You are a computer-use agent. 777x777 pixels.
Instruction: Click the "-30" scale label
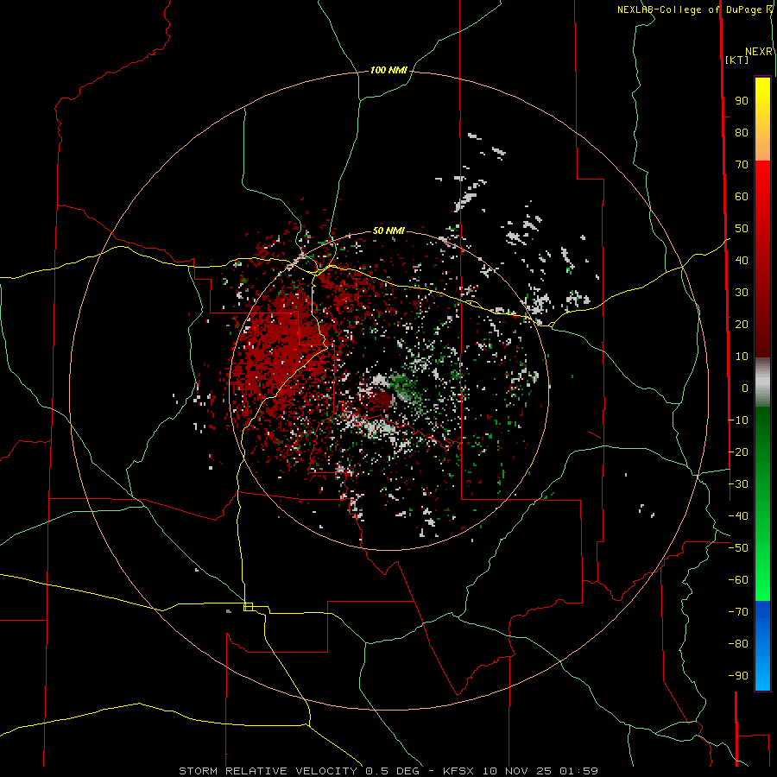[738, 484]
